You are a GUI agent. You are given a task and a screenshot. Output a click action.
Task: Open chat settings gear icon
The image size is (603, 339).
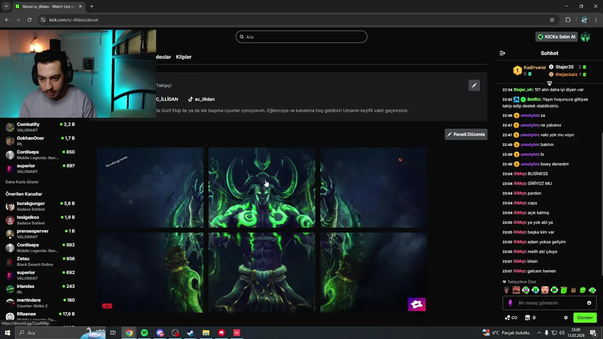tap(566, 318)
